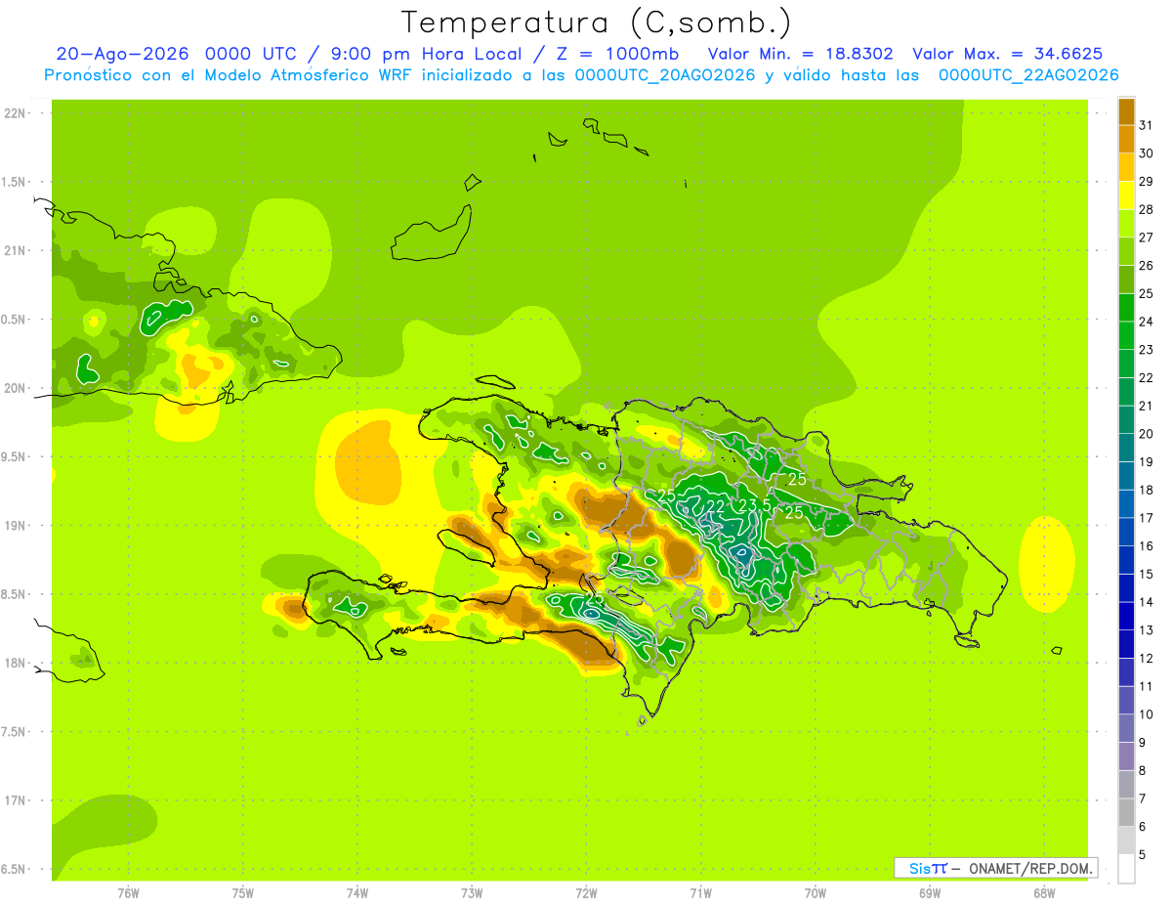
Task: Click the "74W" longitude axis label
Action: point(357,892)
